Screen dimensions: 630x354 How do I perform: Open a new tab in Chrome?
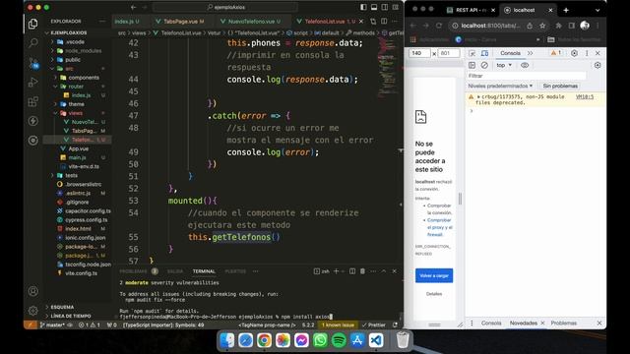coord(566,10)
